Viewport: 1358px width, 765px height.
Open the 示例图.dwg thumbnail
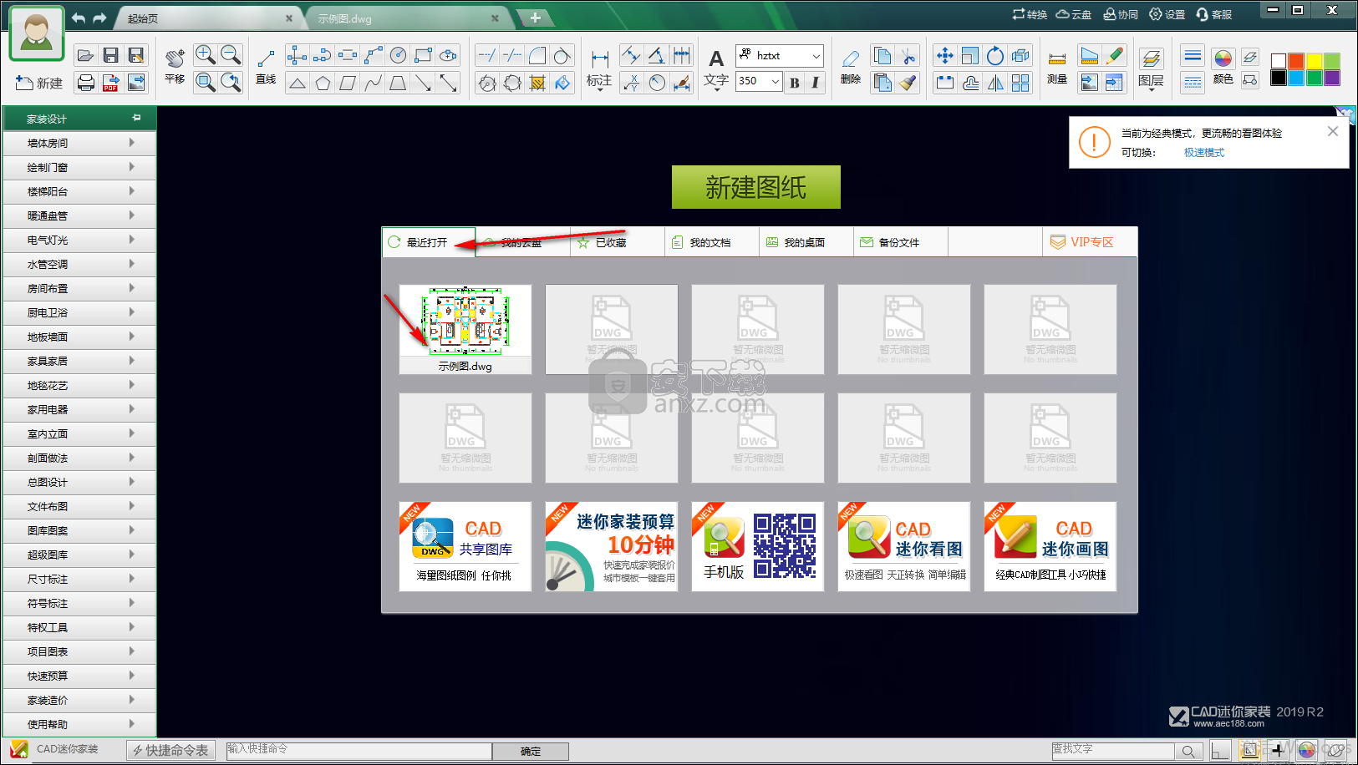coord(465,329)
